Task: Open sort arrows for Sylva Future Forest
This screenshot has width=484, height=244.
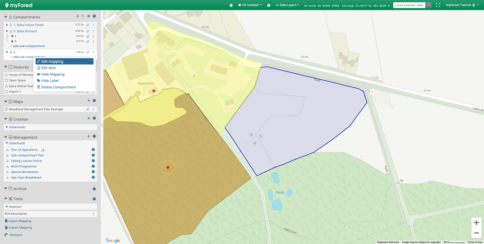Action: tap(87, 25)
